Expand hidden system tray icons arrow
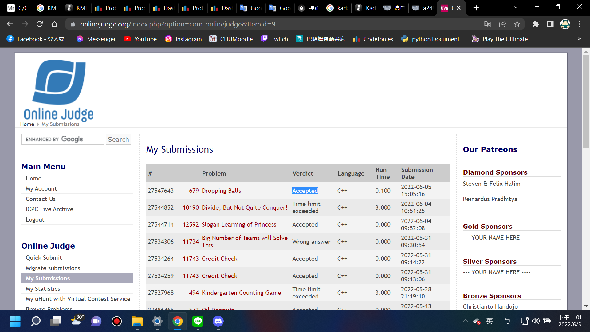Screen dimensions: 590x332 click(466, 321)
